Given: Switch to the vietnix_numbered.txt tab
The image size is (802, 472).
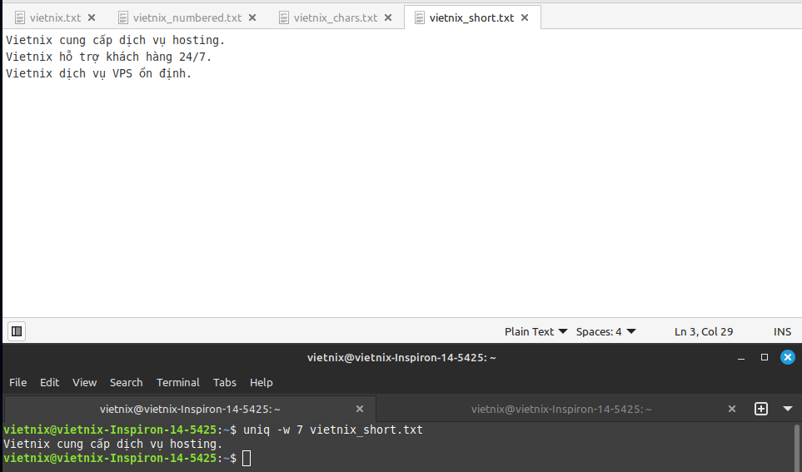Looking at the screenshot, I should [187, 17].
